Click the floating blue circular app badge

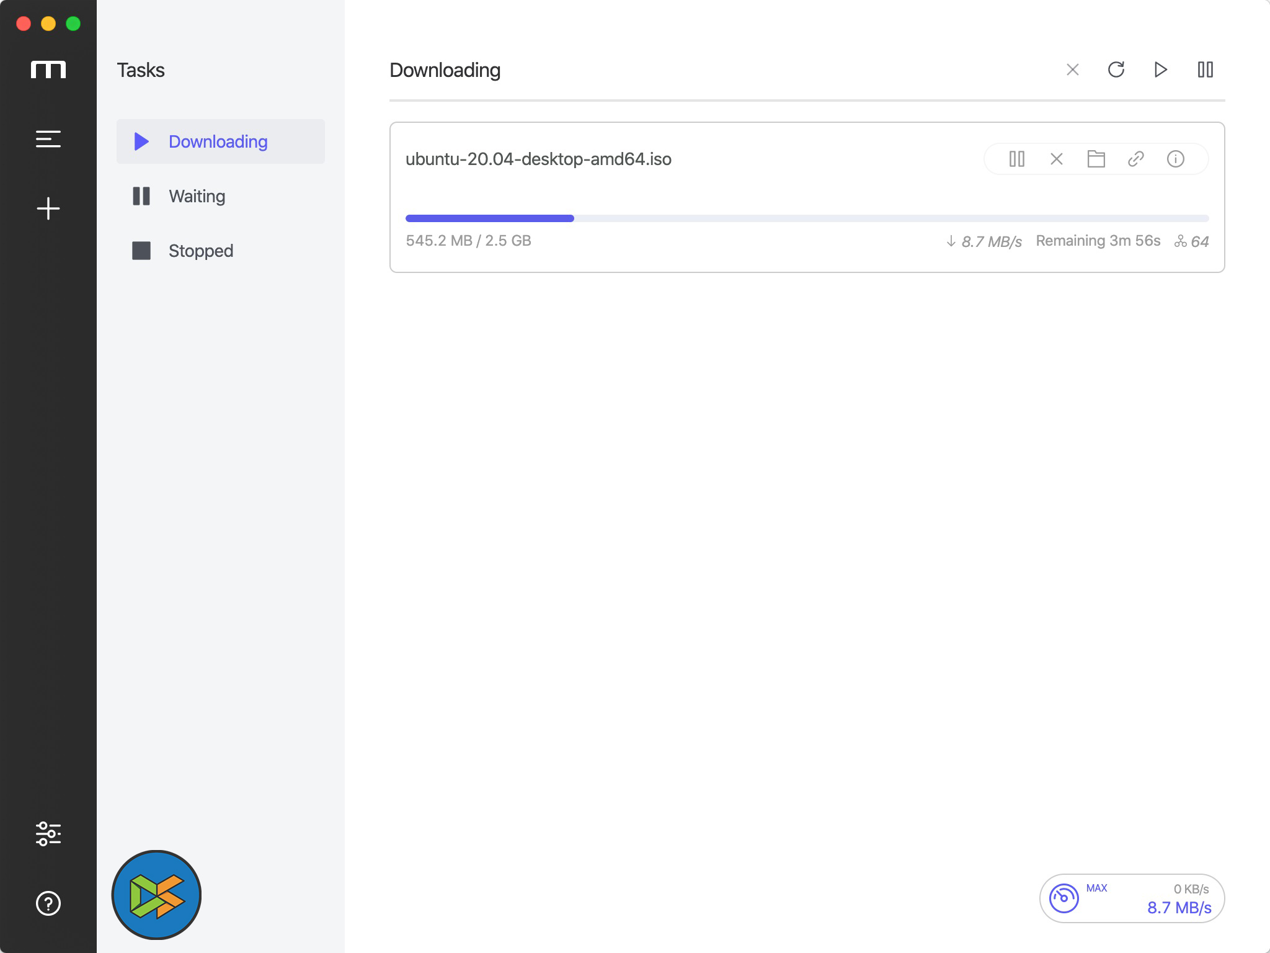point(156,895)
